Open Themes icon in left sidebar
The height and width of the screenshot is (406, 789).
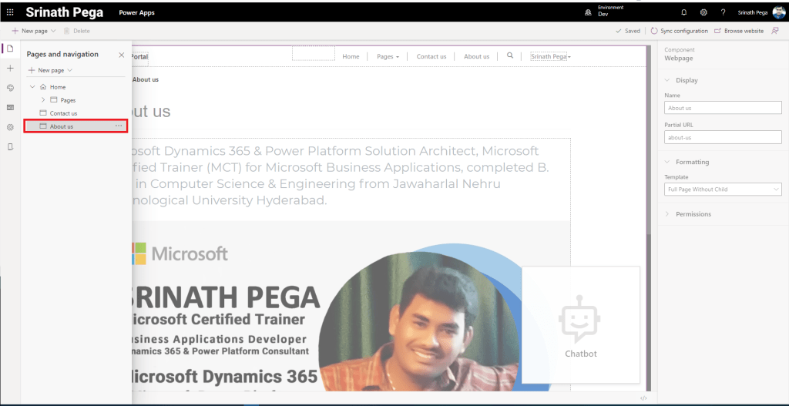[x=10, y=88]
